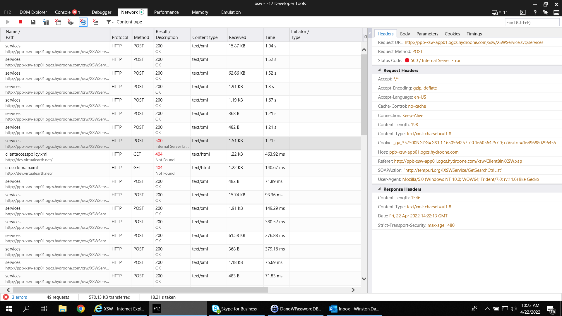Viewport: 562px width, 316px height.
Task: Click the horizontal scrollbar thumb
Action: pyautogui.click(x=140, y=290)
